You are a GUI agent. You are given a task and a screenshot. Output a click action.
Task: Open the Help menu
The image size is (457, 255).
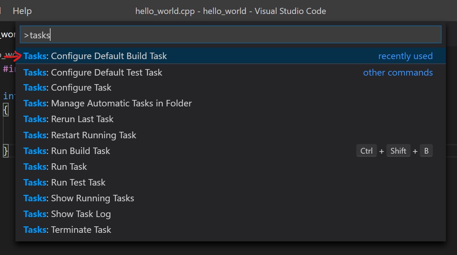pos(22,11)
